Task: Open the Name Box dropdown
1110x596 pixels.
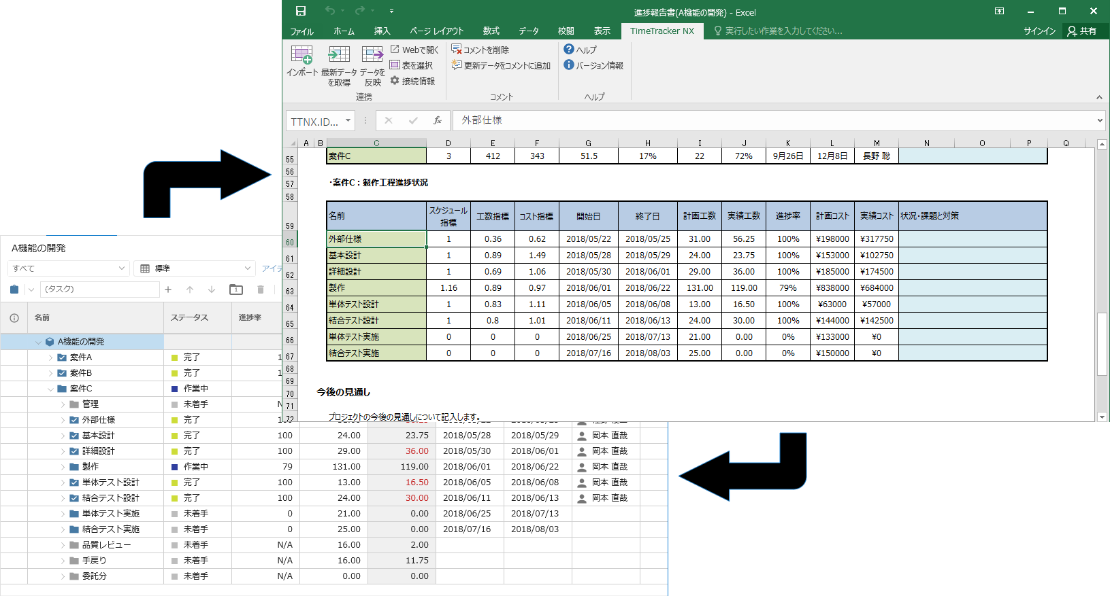Action: (348, 120)
